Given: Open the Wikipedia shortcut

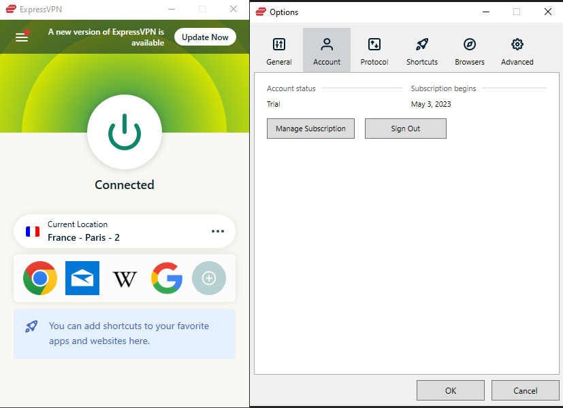Looking at the screenshot, I should click(125, 279).
